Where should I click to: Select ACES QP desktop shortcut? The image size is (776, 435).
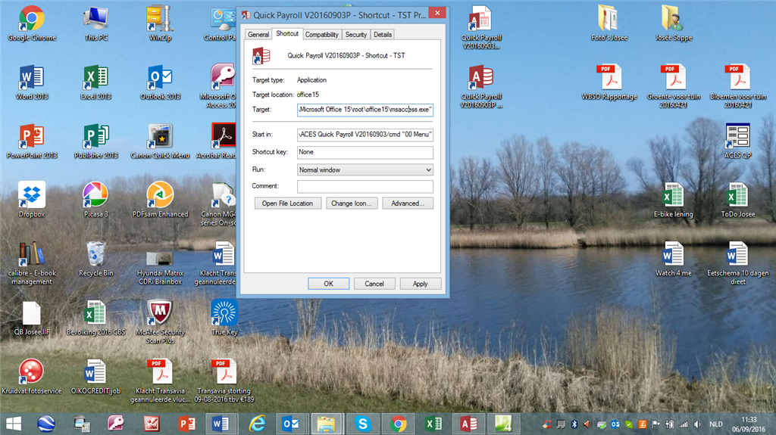(737, 141)
